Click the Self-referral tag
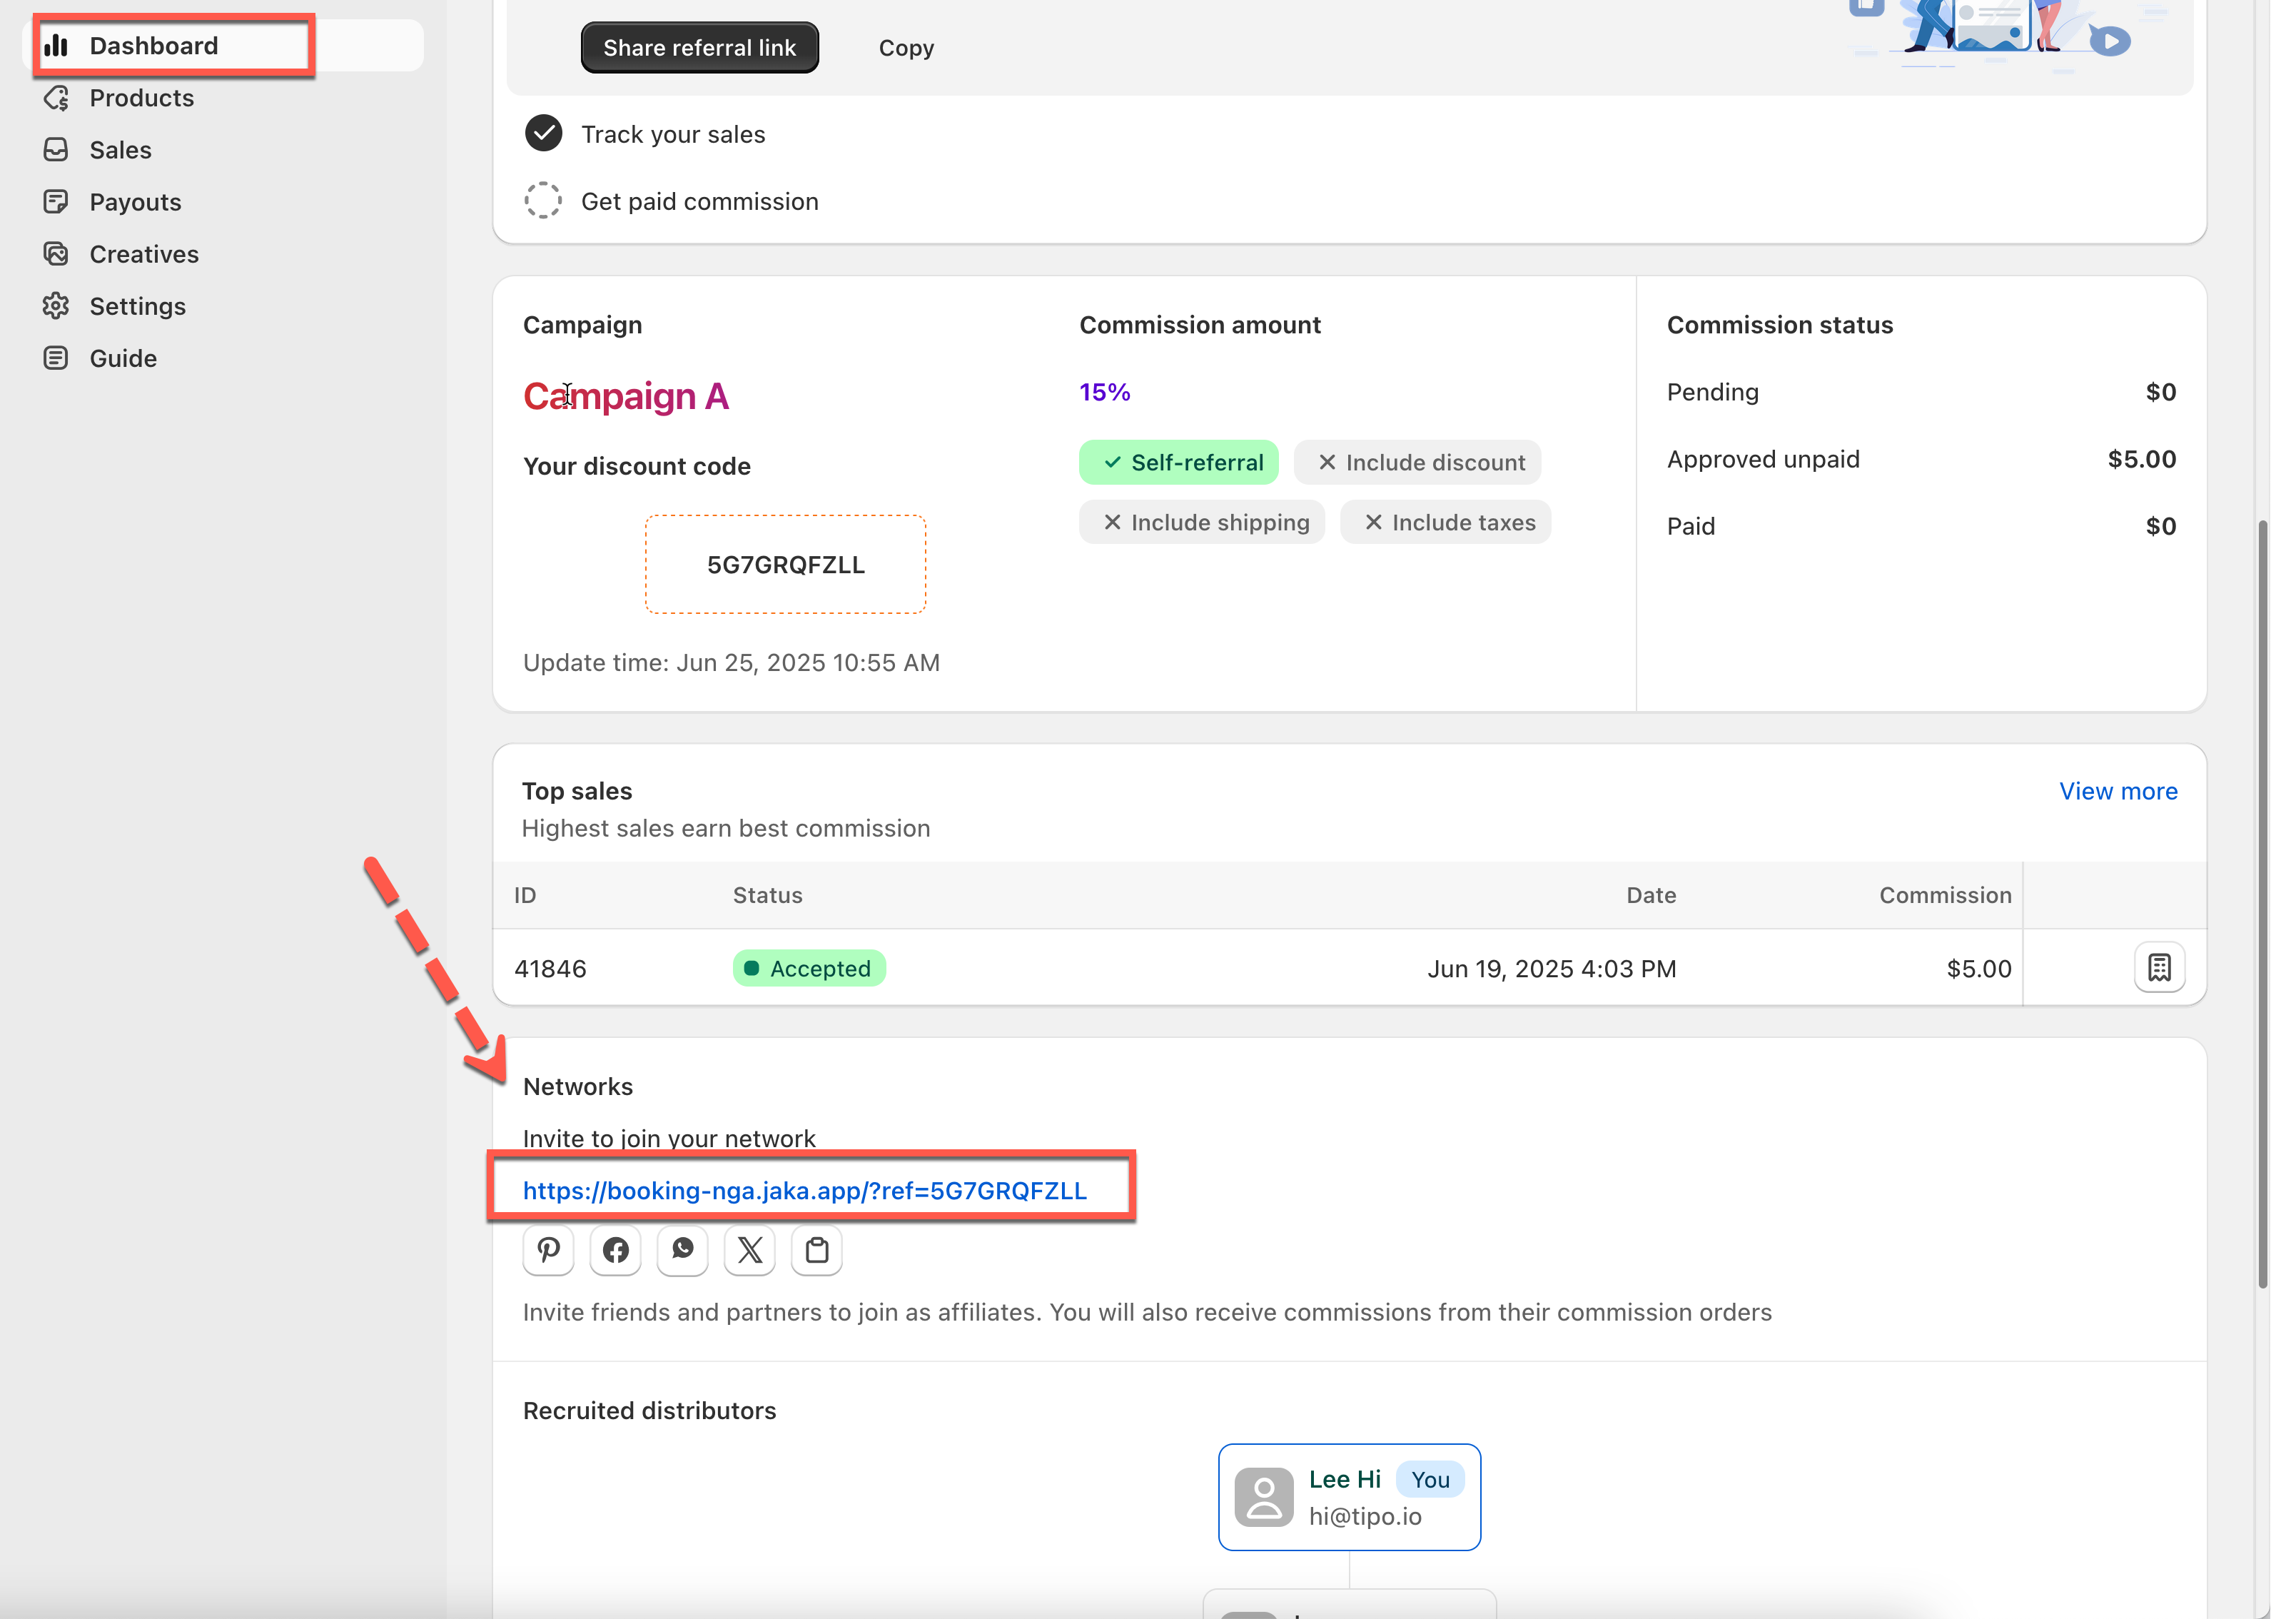This screenshot has height=1619, width=2271. click(x=1179, y=463)
